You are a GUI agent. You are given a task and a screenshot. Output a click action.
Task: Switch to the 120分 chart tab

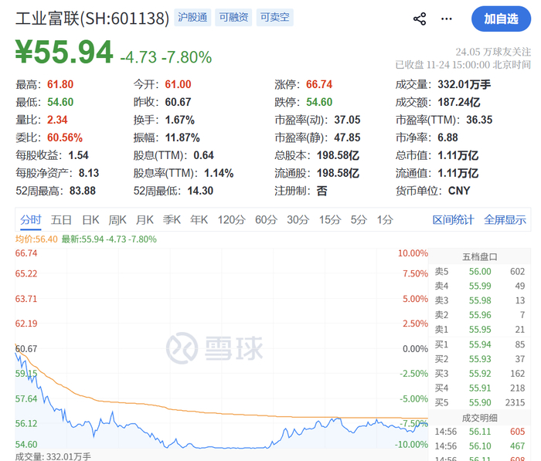(232, 219)
